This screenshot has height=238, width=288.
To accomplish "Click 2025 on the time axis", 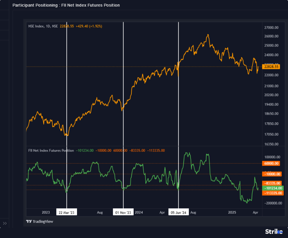I will [232, 213].
